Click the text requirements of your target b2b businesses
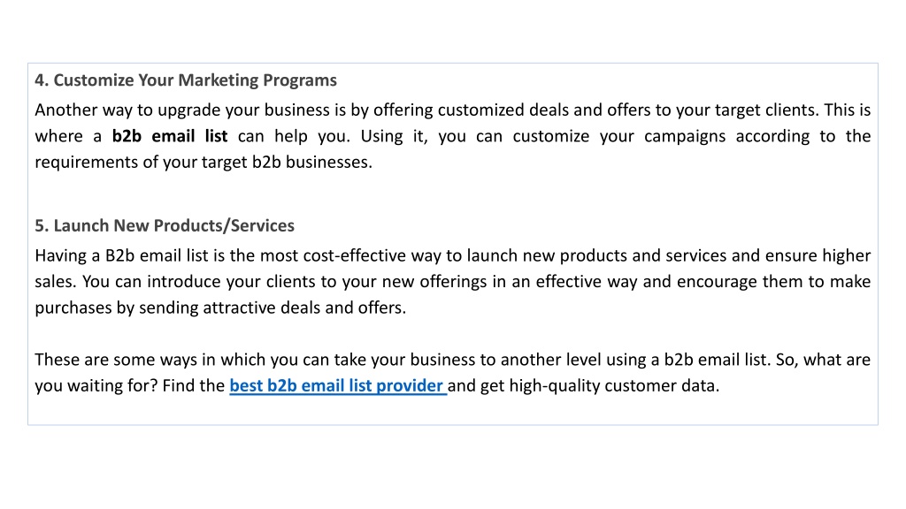This screenshot has width=906, height=509. (x=203, y=163)
